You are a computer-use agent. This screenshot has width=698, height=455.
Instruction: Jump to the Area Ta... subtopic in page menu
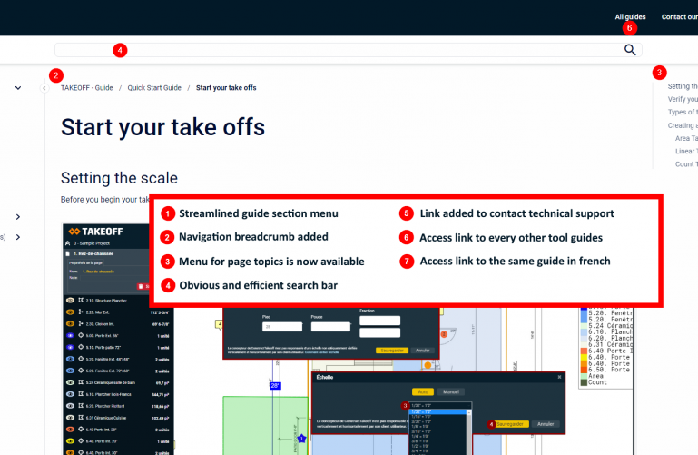(686, 138)
